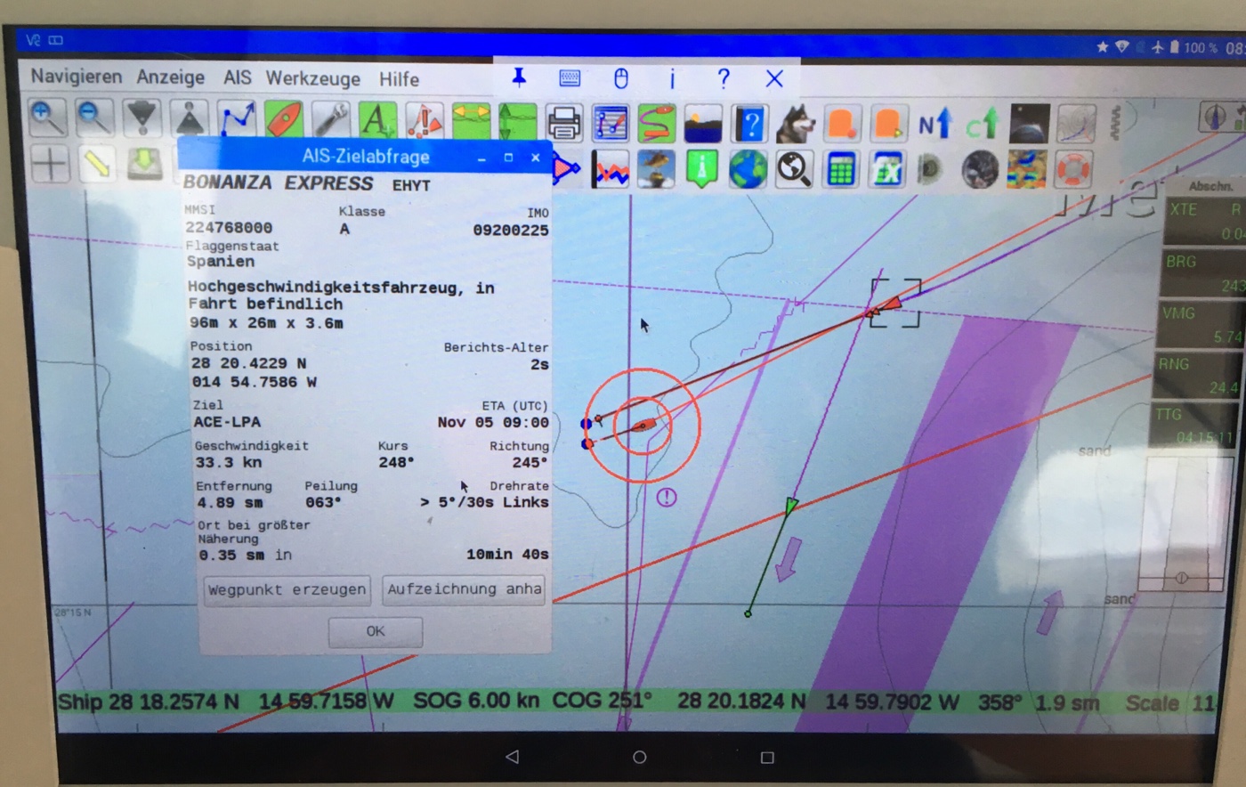Toggle North-up chart orientation
This screenshot has height=787, width=1246.
pos(934,124)
